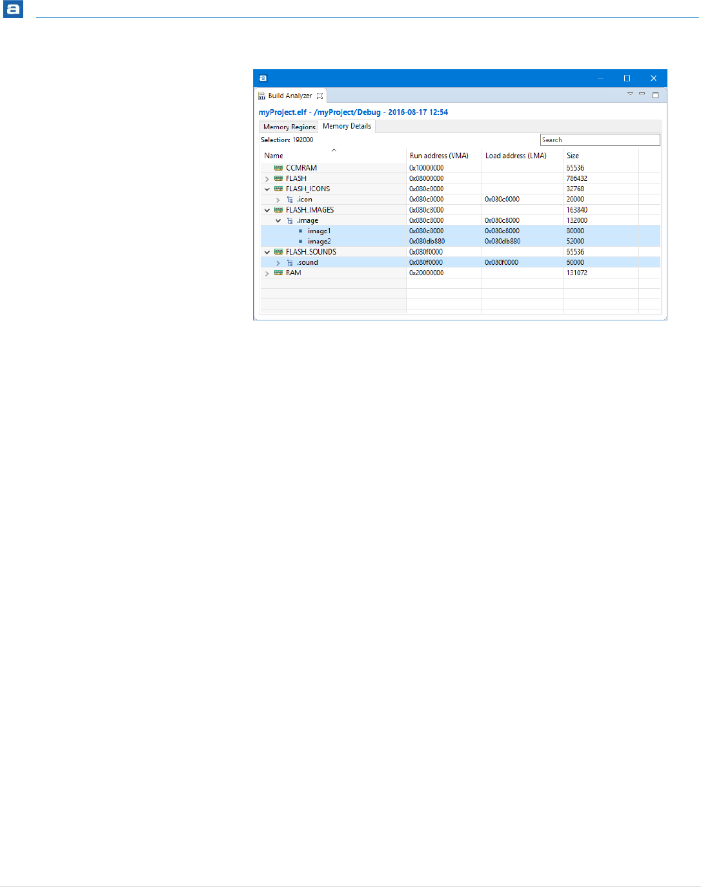Select the .sound row
The height and width of the screenshot is (887, 701).
(x=460, y=262)
